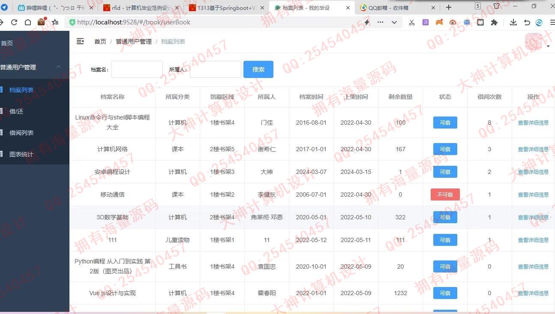View 查看详细信息 for Vue.js设计与实现
This screenshot has height=314, width=555.
[533, 293]
